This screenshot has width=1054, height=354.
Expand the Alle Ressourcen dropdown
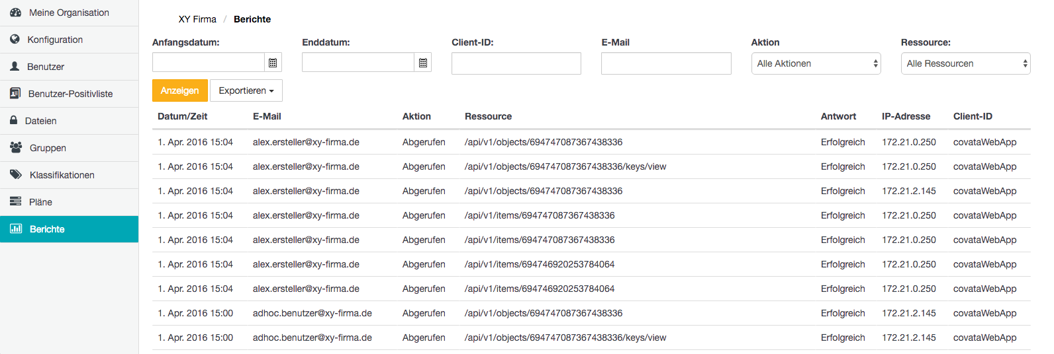pos(965,63)
